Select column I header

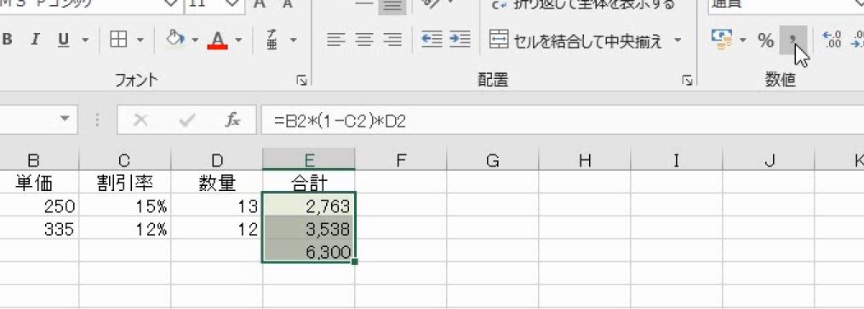(x=676, y=160)
